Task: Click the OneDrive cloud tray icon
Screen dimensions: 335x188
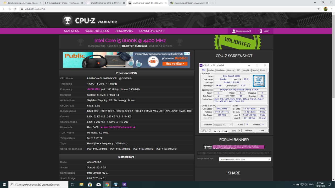Action: [x=298, y=184]
